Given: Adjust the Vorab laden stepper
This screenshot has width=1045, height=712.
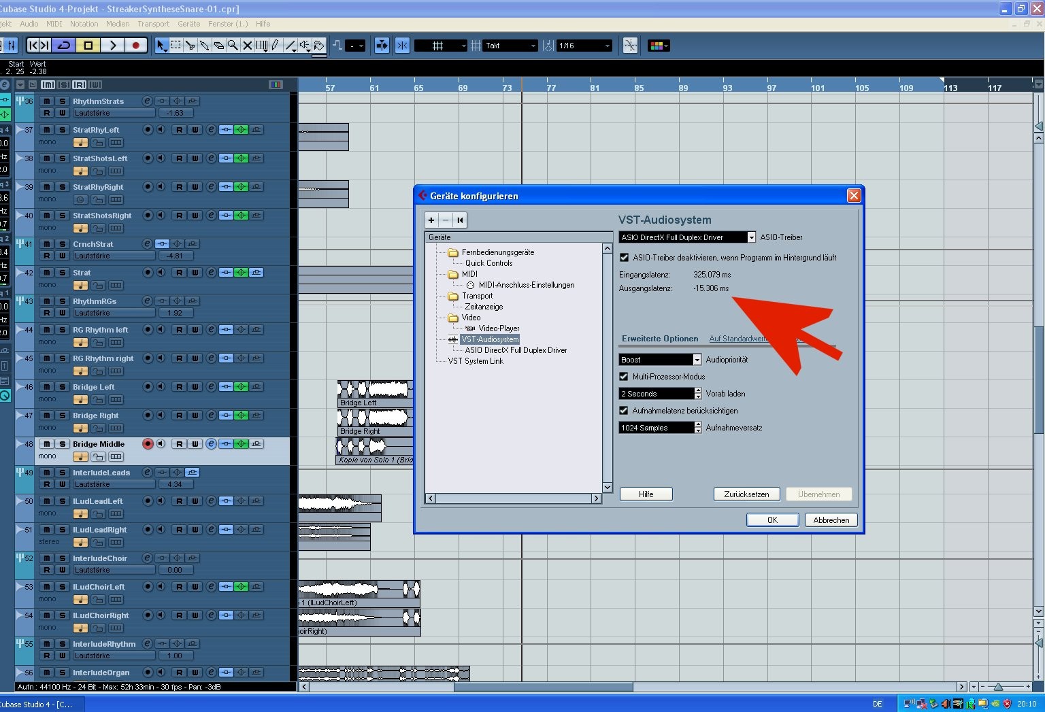Looking at the screenshot, I should 698,394.
